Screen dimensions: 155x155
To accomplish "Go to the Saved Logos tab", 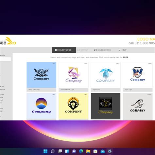I will (x=102, y=50).
